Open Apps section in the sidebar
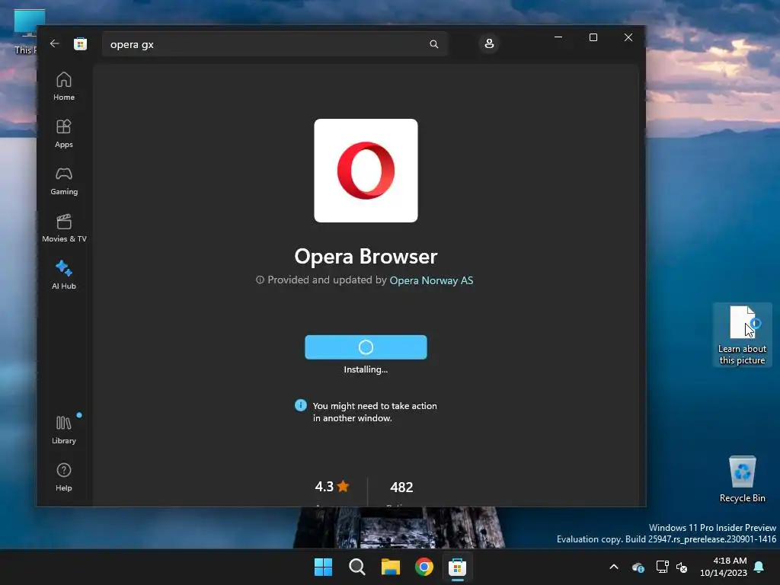The height and width of the screenshot is (585, 780). [x=64, y=133]
